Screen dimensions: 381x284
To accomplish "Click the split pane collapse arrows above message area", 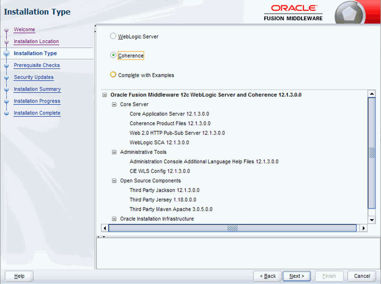I will 102,236.
